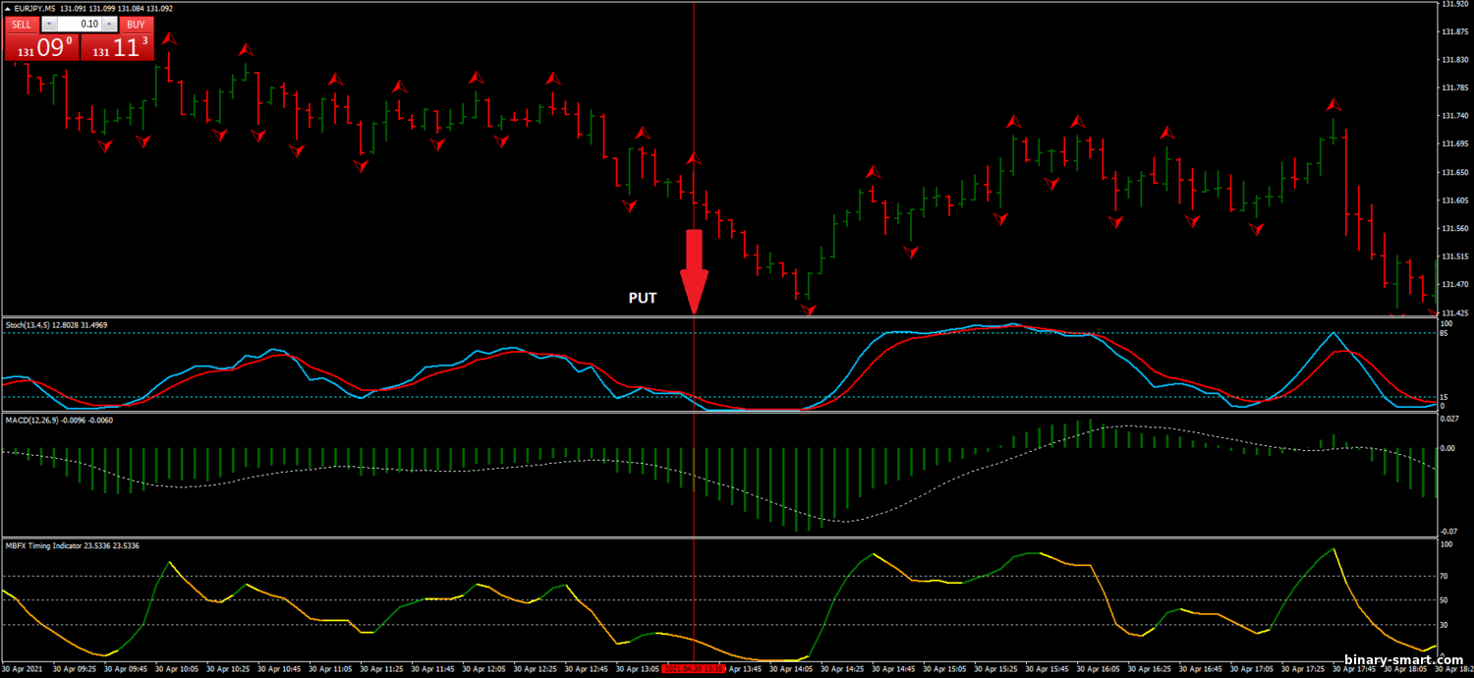Image resolution: width=1474 pixels, height=678 pixels.
Task: Select the white PUT text label
Action: 643,298
